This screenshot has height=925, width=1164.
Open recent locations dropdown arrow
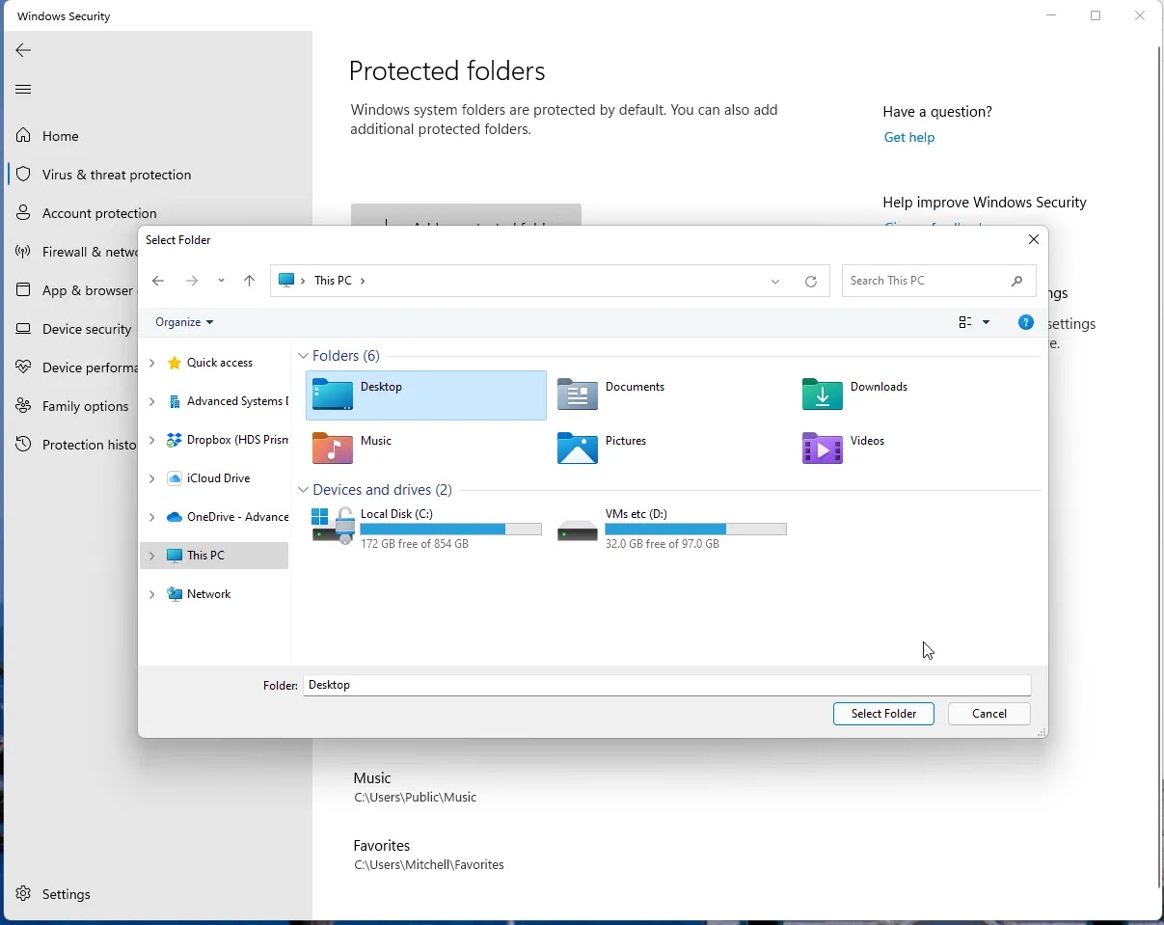(x=221, y=281)
